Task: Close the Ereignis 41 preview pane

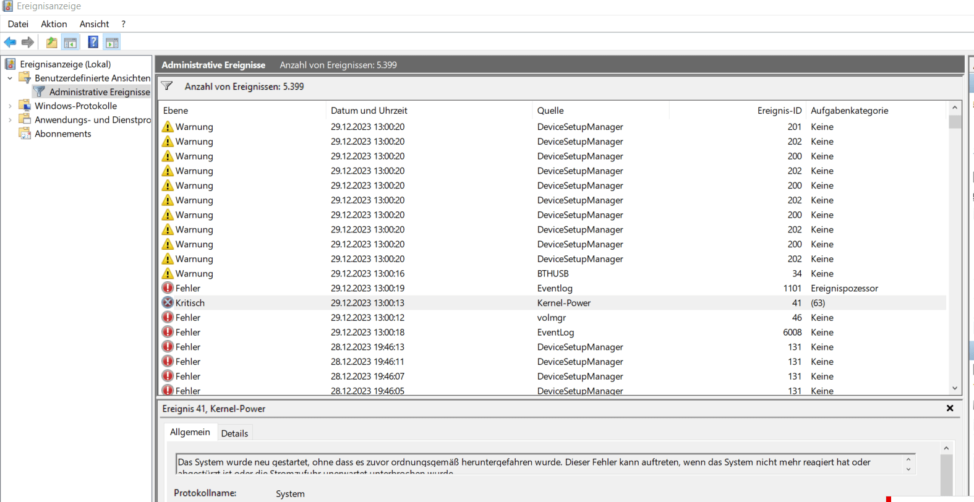Action: click(950, 408)
